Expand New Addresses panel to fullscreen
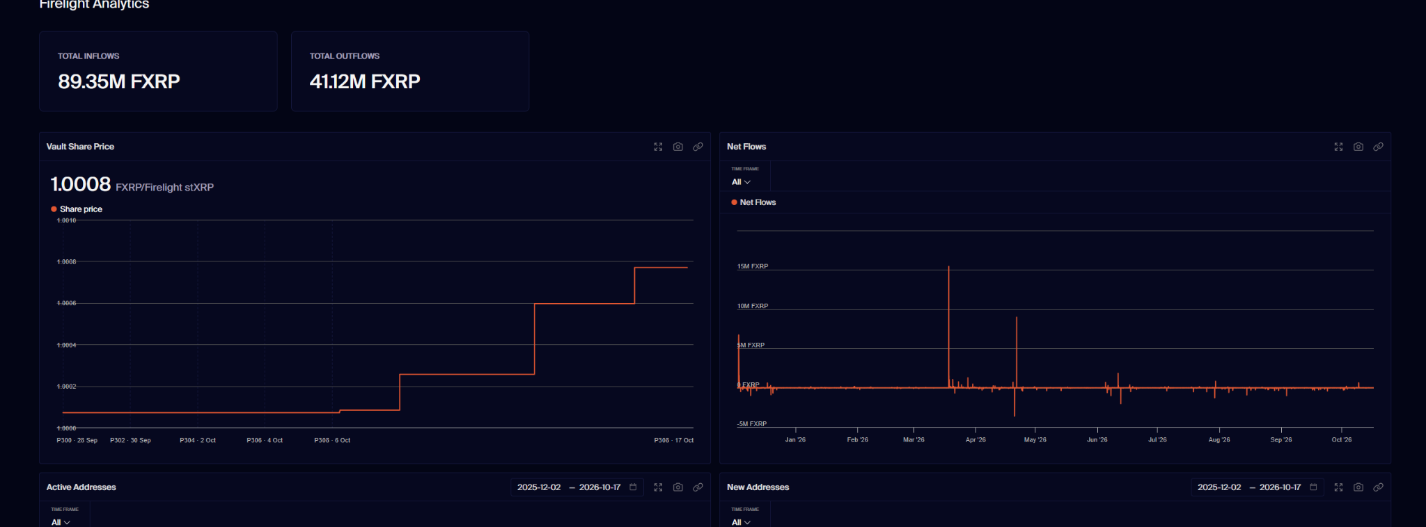Viewport: 1426px width, 527px height. [x=1338, y=487]
